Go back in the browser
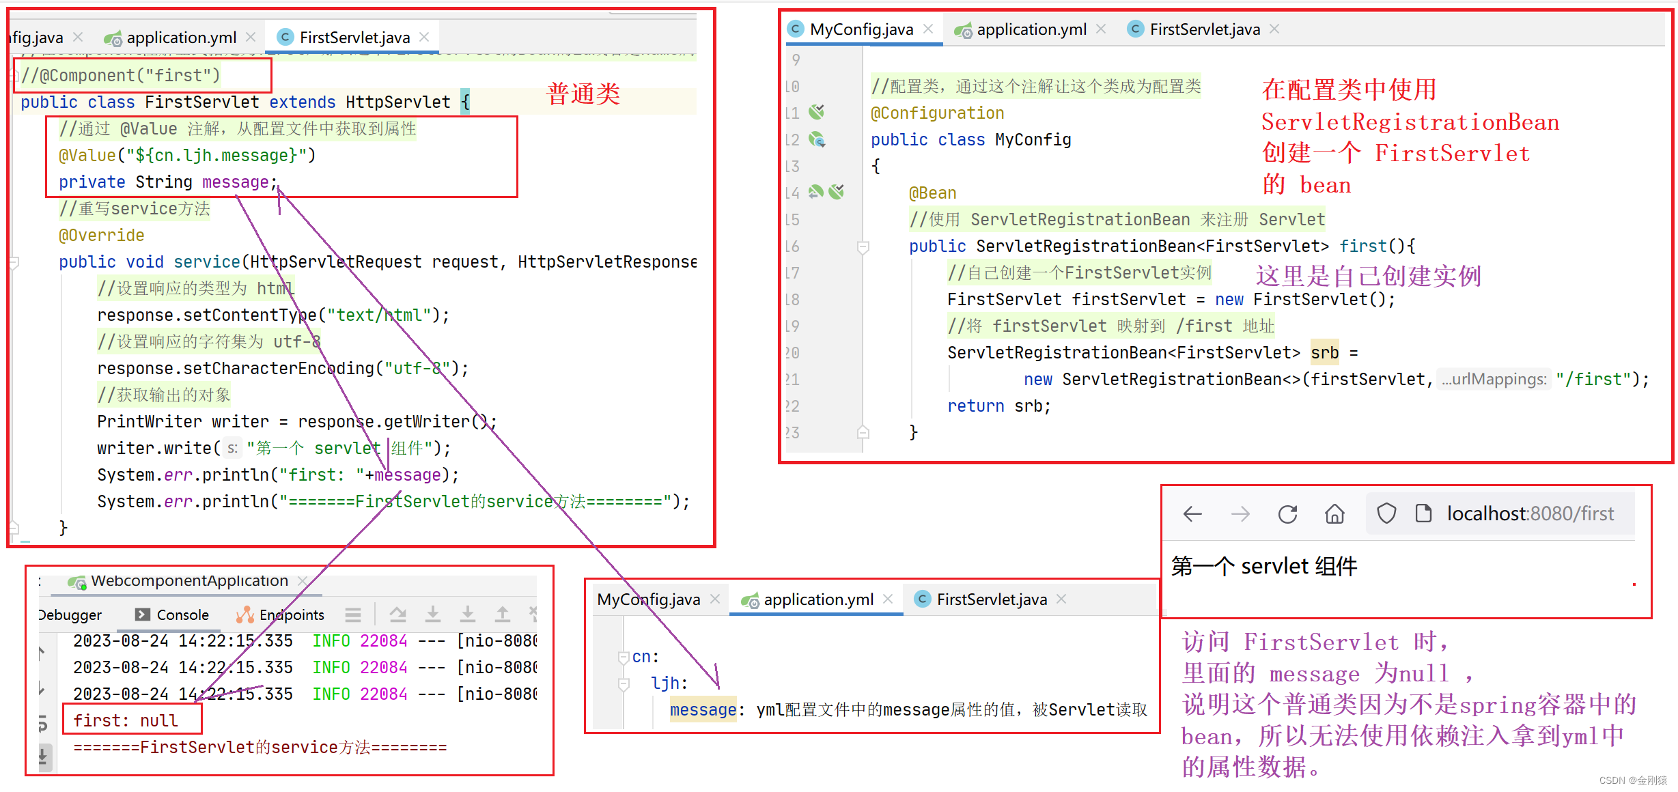 pyautogui.click(x=1192, y=514)
